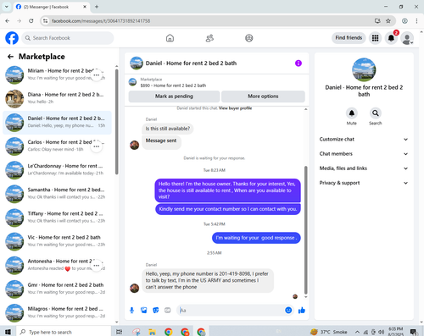Open more options dots on Carlos chat

97,146
